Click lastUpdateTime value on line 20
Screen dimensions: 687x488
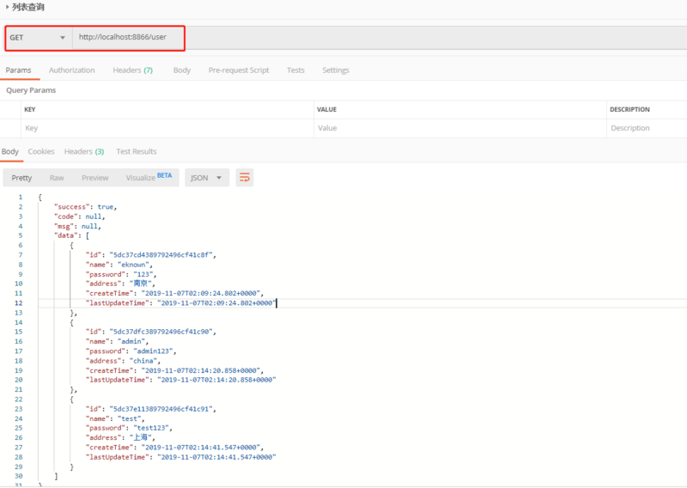pyautogui.click(x=216, y=380)
